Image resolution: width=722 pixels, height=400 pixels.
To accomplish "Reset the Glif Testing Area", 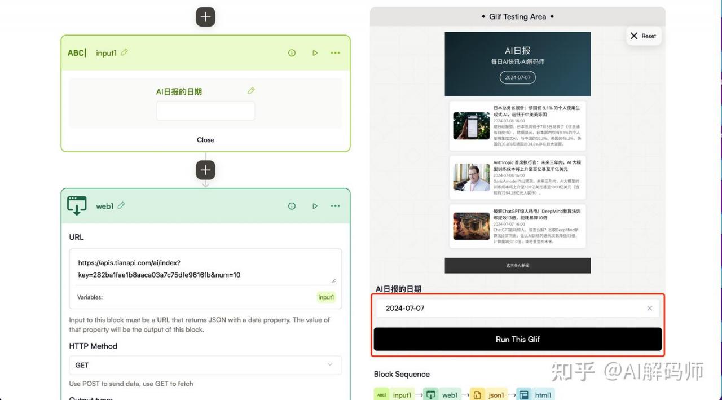I will 643,36.
